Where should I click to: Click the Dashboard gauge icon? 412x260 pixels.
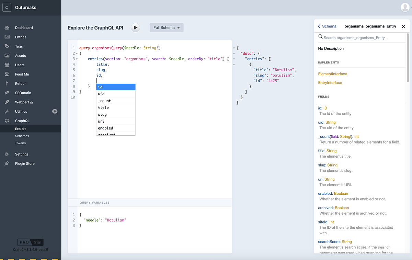coord(7,28)
